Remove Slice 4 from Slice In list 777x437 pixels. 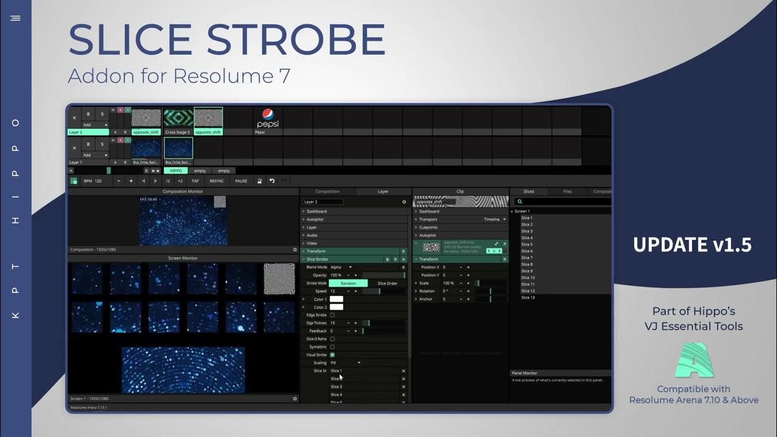403,395
